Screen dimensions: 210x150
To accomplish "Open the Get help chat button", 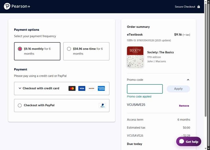I will pyautogui.click(x=189, y=142).
